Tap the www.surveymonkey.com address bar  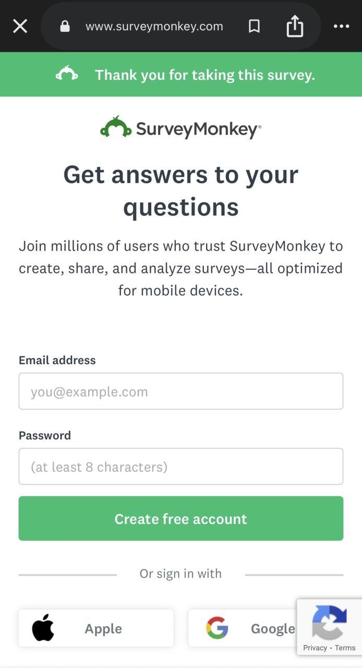154,26
